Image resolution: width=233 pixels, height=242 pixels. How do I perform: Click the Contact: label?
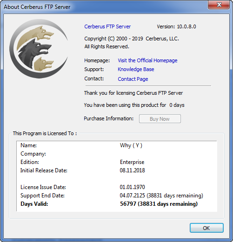point(94,78)
